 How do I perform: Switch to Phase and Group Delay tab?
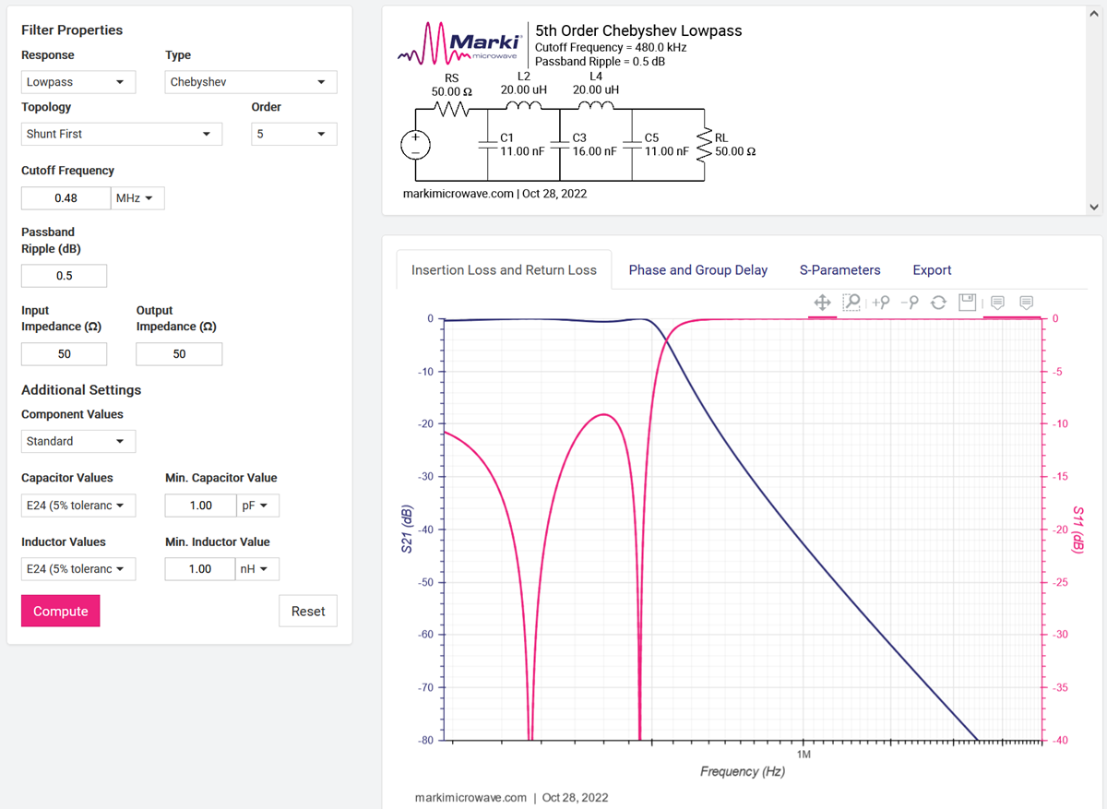(x=697, y=270)
